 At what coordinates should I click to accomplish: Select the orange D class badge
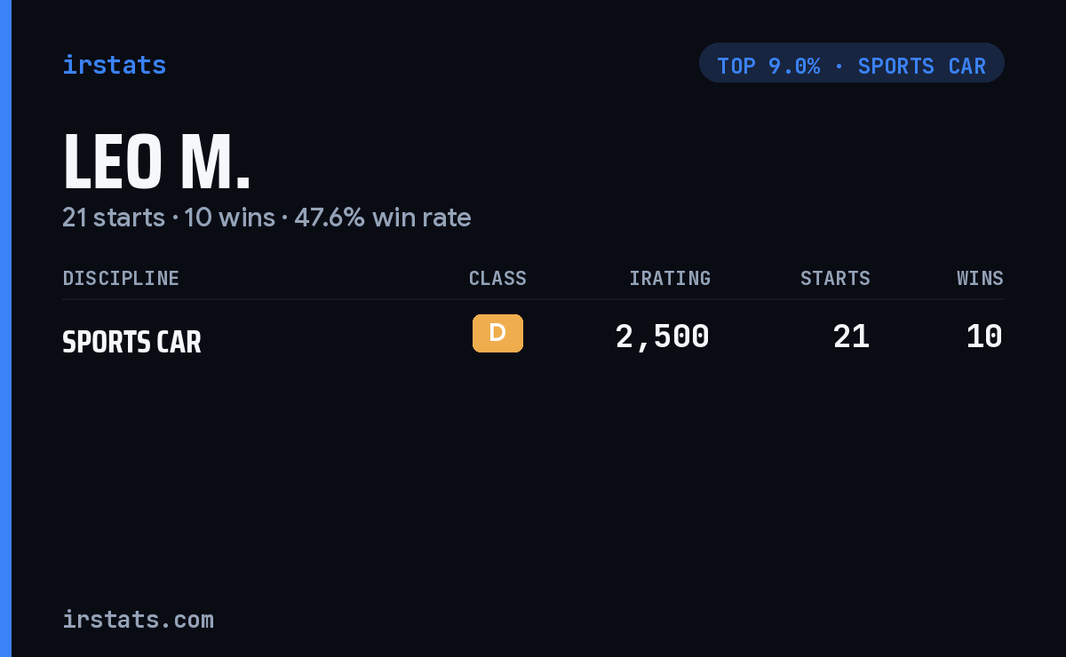coord(497,333)
